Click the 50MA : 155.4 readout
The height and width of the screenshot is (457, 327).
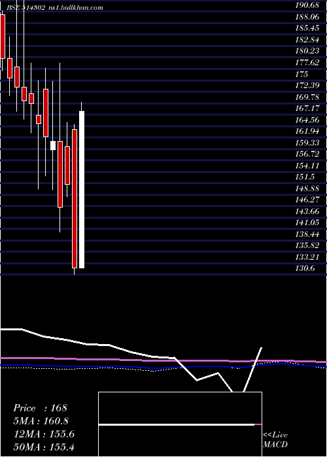coord(44,447)
